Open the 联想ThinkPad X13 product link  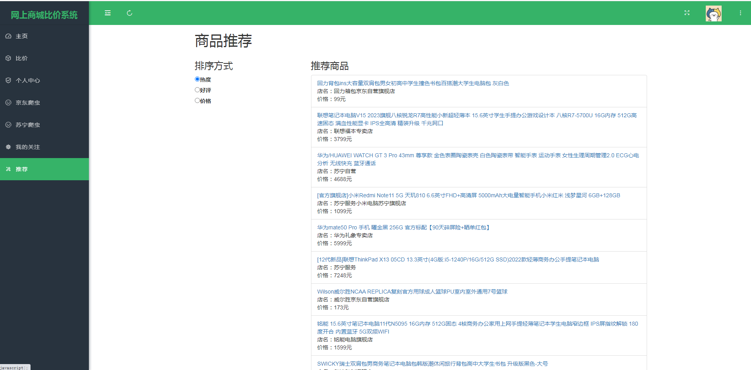pos(458,259)
